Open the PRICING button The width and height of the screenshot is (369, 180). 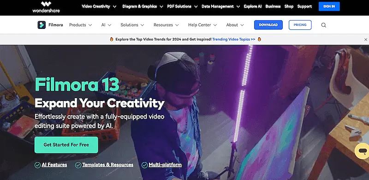coord(300,25)
